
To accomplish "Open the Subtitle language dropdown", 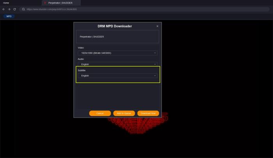I will [117, 76].
